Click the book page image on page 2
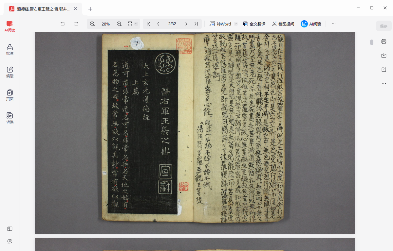Screen dimensions: 393x251 coord(195,133)
